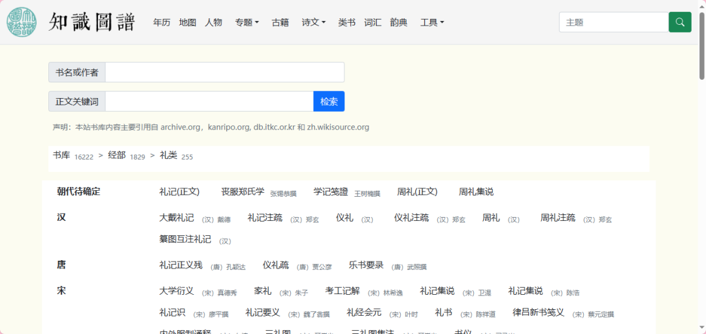Click the blue 检索 button
The height and width of the screenshot is (334, 706).
pyautogui.click(x=329, y=101)
